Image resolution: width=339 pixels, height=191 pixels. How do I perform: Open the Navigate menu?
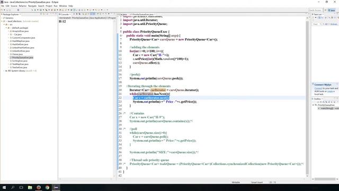coord(32,6)
